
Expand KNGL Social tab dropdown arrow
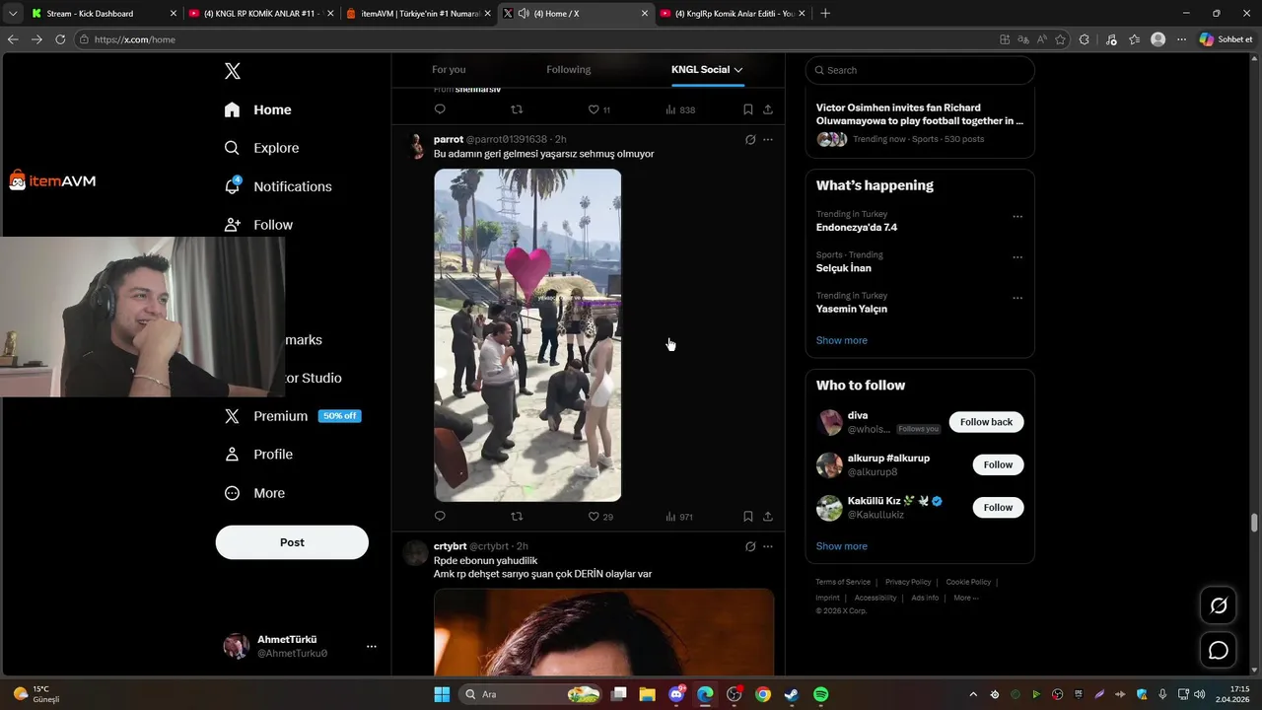click(x=738, y=70)
